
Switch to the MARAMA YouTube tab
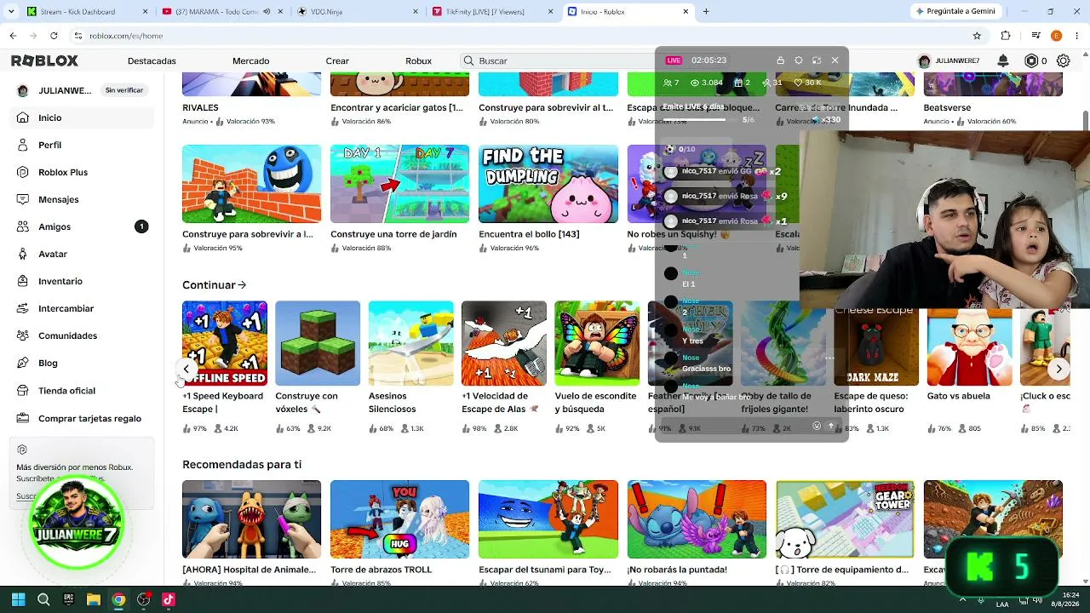coord(224,11)
